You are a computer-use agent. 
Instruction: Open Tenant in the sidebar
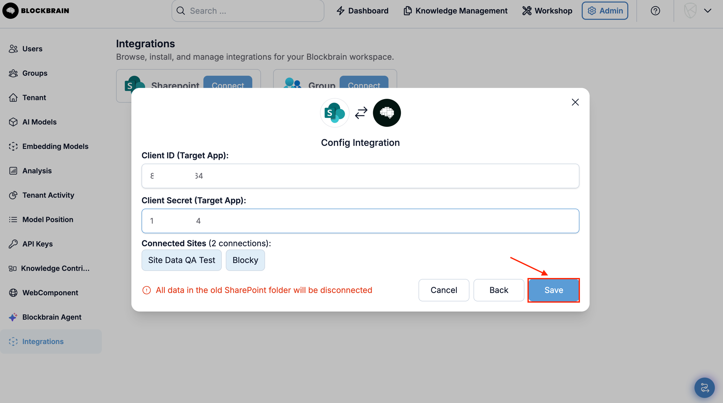pos(34,97)
